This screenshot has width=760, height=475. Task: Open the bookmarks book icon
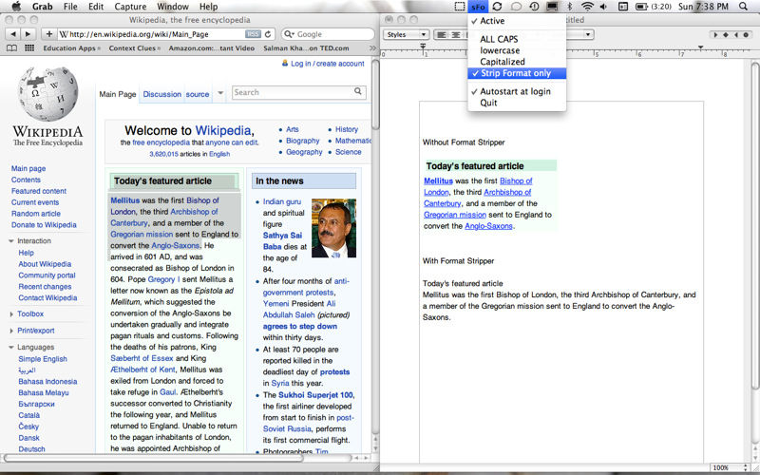coord(11,48)
